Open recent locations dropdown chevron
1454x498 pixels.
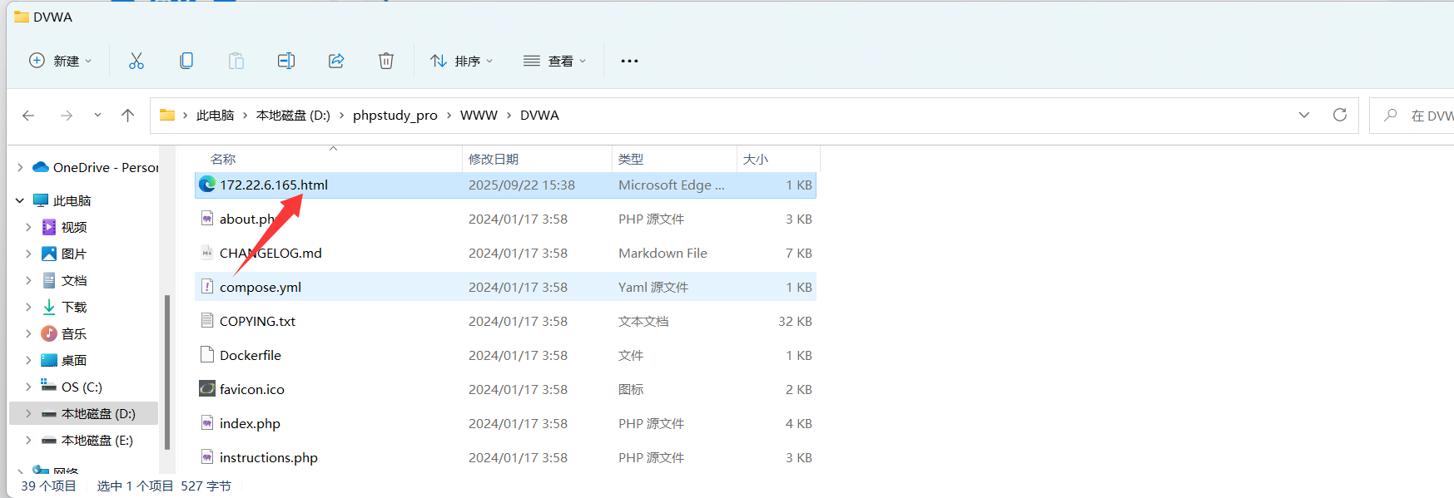(x=97, y=116)
